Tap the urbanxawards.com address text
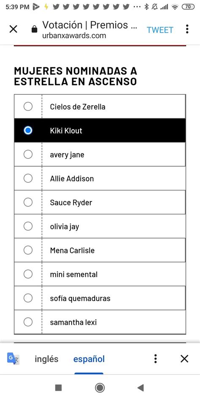 pos(74,36)
